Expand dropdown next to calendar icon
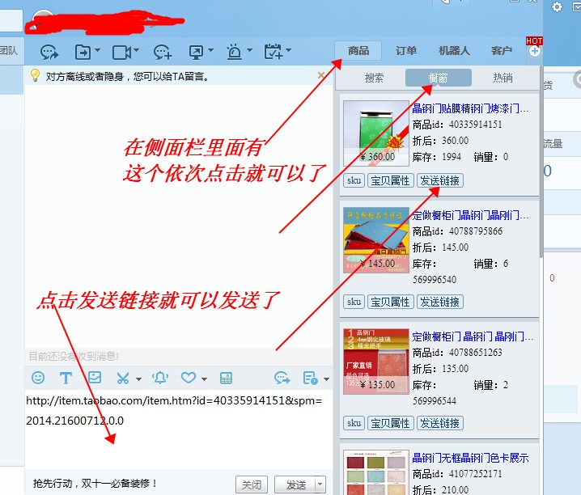Image resolution: width=581 pixels, height=495 pixels. [288, 49]
